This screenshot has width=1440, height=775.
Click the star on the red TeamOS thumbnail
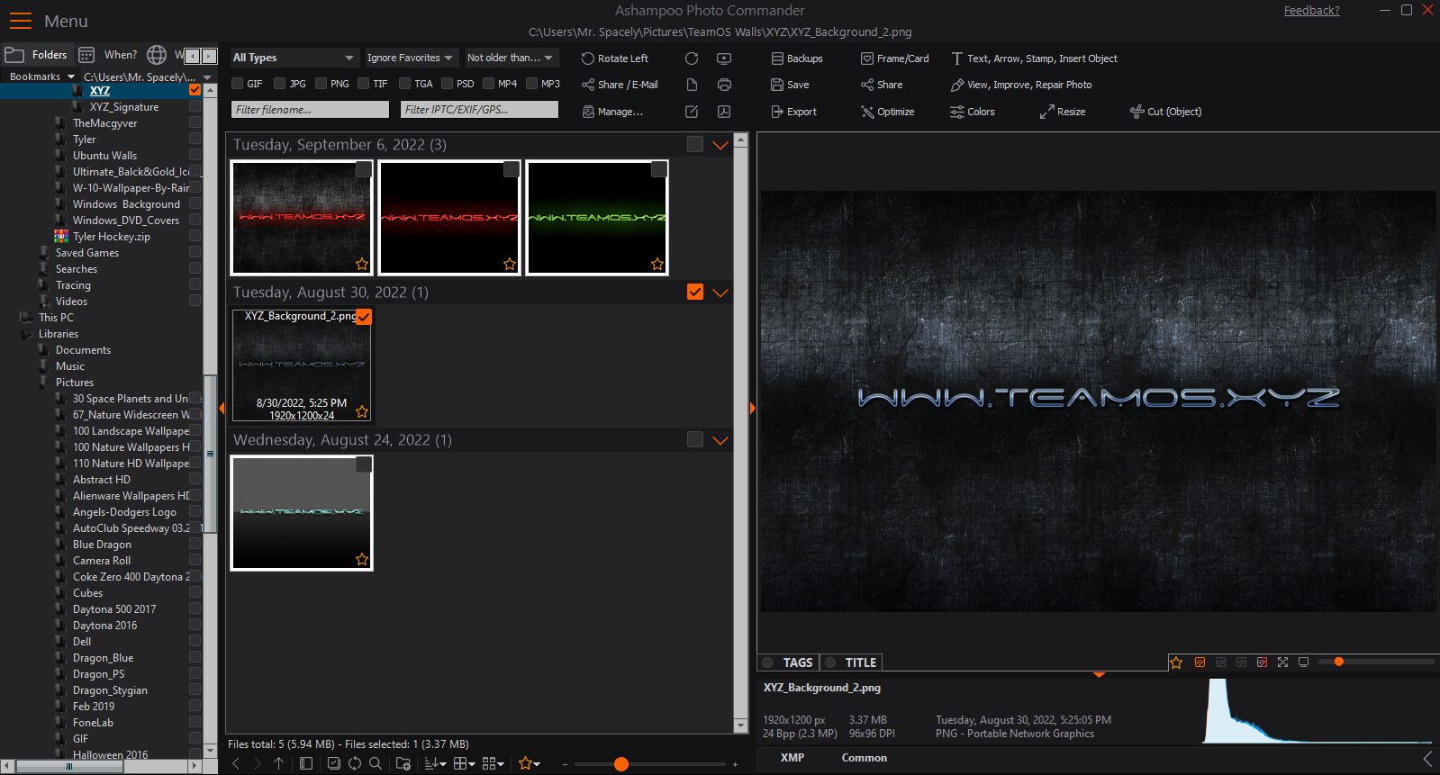[510, 264]
